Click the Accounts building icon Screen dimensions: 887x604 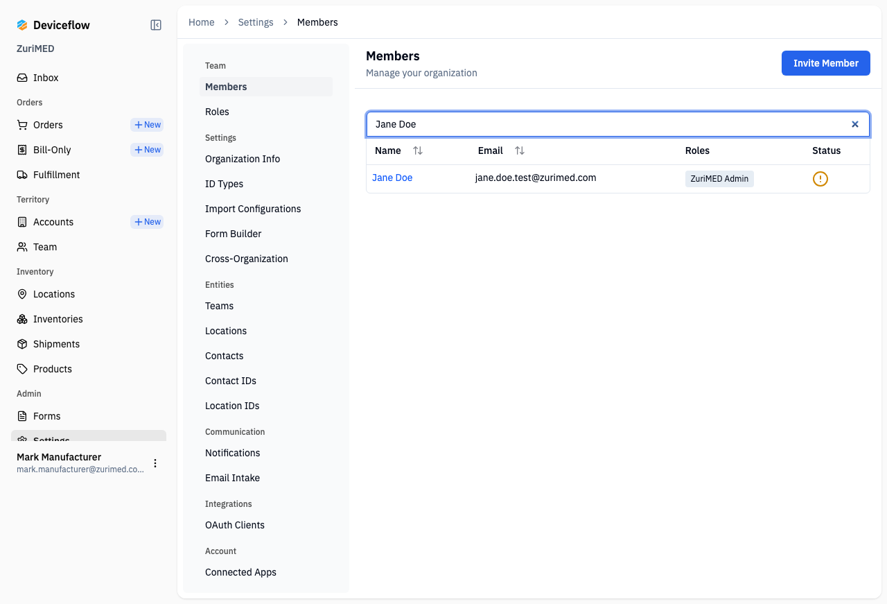[x=22, y=222]
